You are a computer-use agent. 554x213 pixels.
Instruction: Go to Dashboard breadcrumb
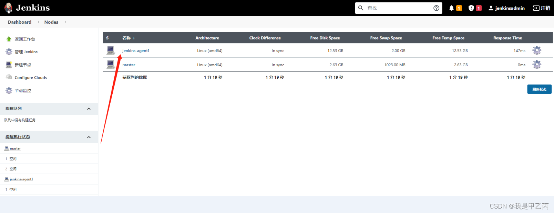pos(20,22)
